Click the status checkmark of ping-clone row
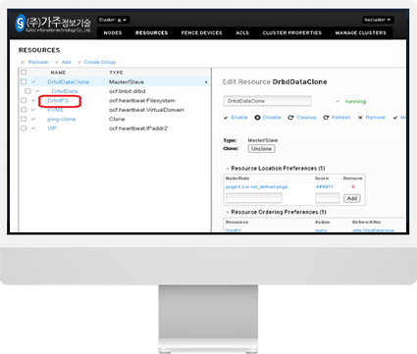Viewport: 417px width, 354px height. (x=33, y=120)
